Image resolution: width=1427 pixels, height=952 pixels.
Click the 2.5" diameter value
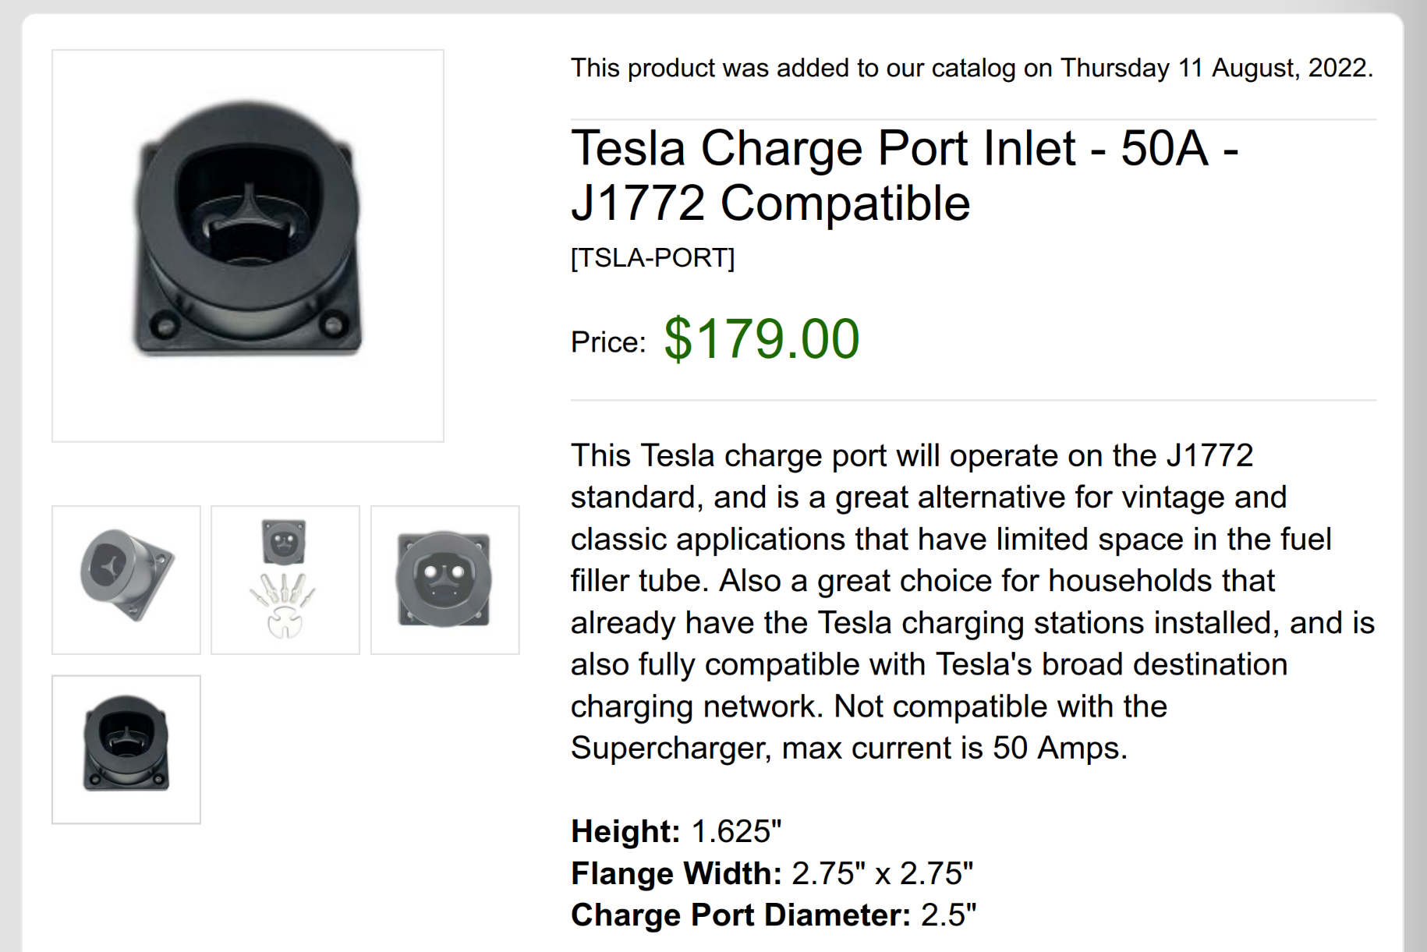[x=948, y=915]
